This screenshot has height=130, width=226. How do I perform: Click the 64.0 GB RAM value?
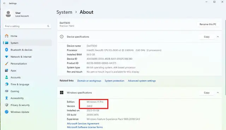(91, 55)
